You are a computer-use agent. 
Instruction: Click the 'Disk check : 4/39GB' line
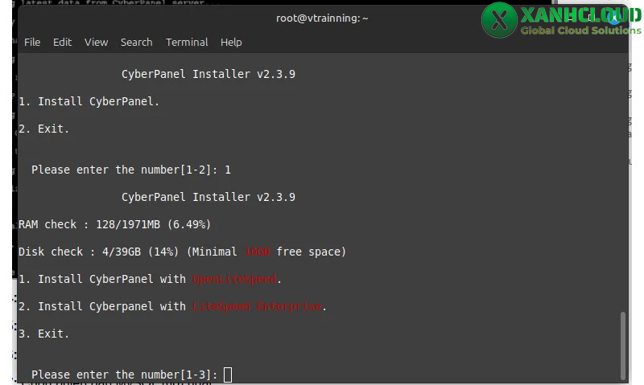pyautogui.click(x=183, y=252)
